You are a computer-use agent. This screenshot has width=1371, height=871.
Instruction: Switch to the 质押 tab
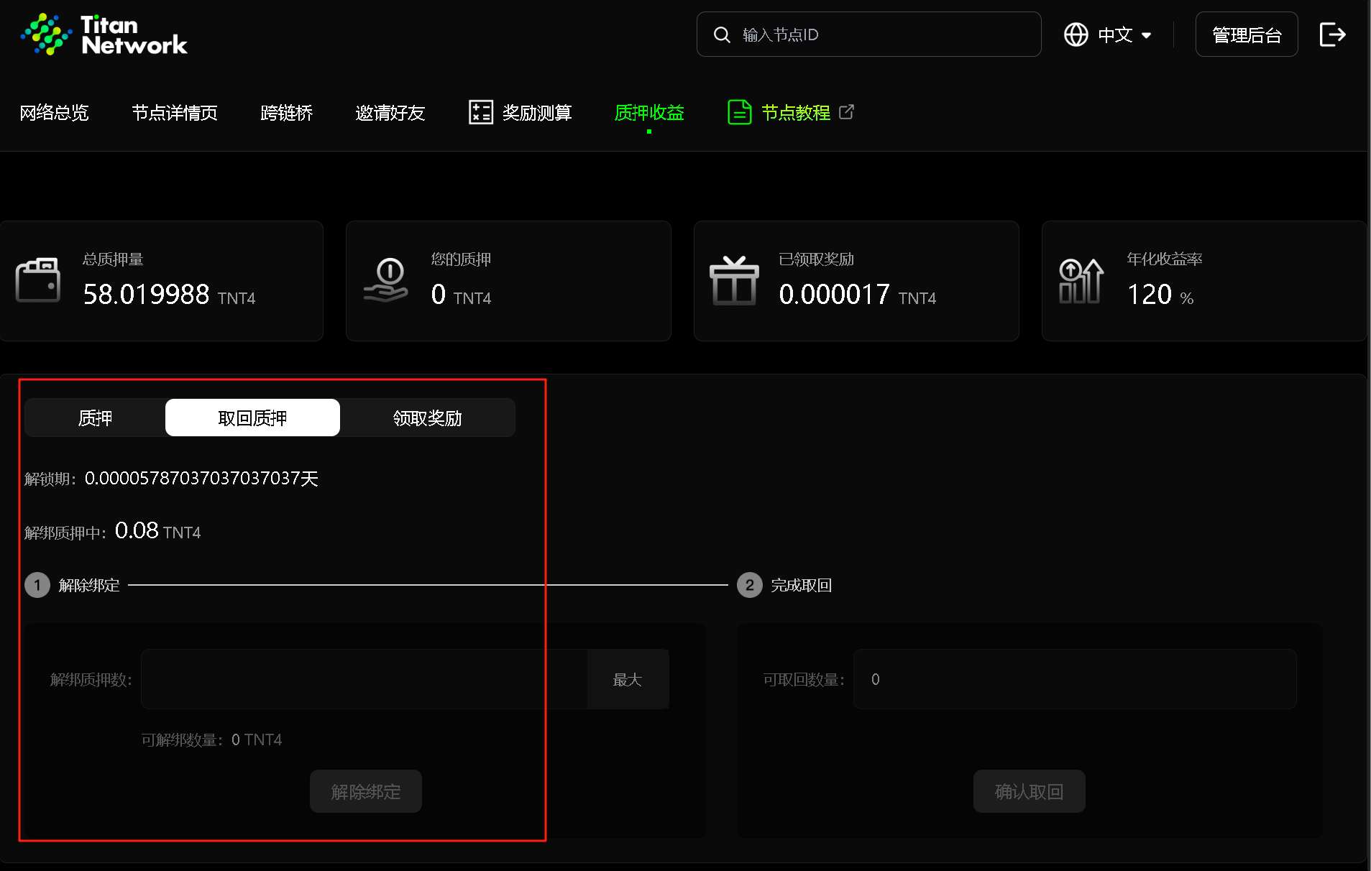coord(95,418)
